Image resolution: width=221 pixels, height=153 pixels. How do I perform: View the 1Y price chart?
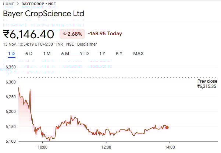point(102,54)
